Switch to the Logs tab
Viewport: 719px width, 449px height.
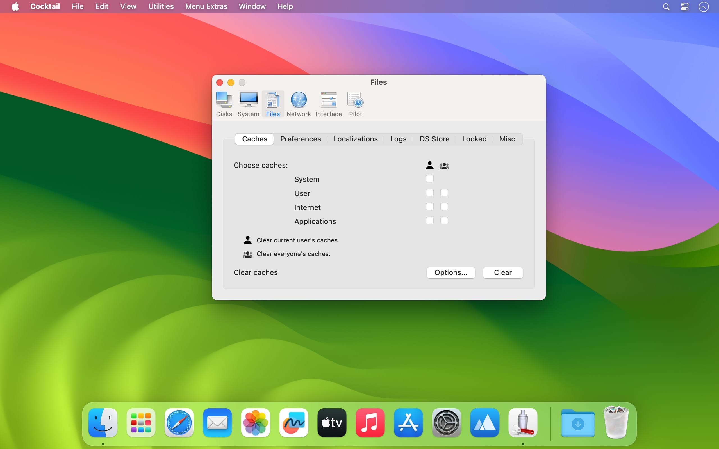398,139
